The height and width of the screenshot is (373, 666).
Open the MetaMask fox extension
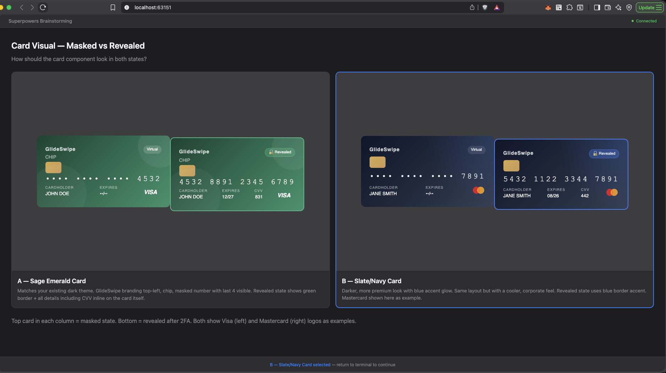[548, 7]
